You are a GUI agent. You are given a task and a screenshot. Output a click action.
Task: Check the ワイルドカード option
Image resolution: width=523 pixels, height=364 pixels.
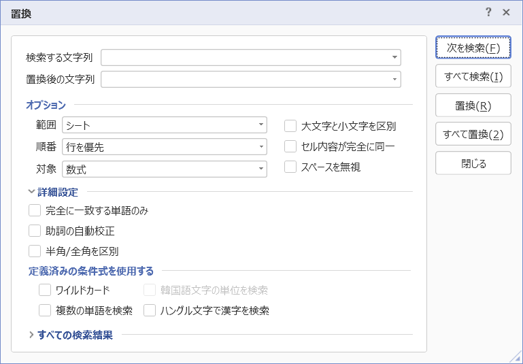45,291
